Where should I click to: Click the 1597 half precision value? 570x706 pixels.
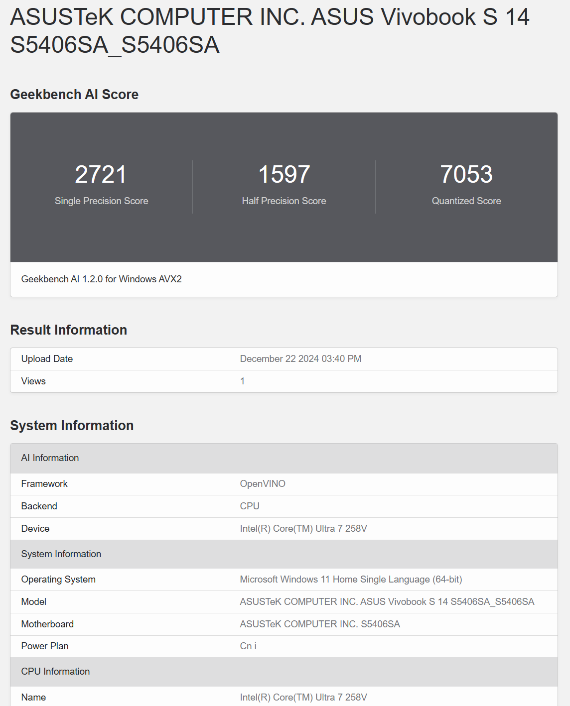click(284, 174)
